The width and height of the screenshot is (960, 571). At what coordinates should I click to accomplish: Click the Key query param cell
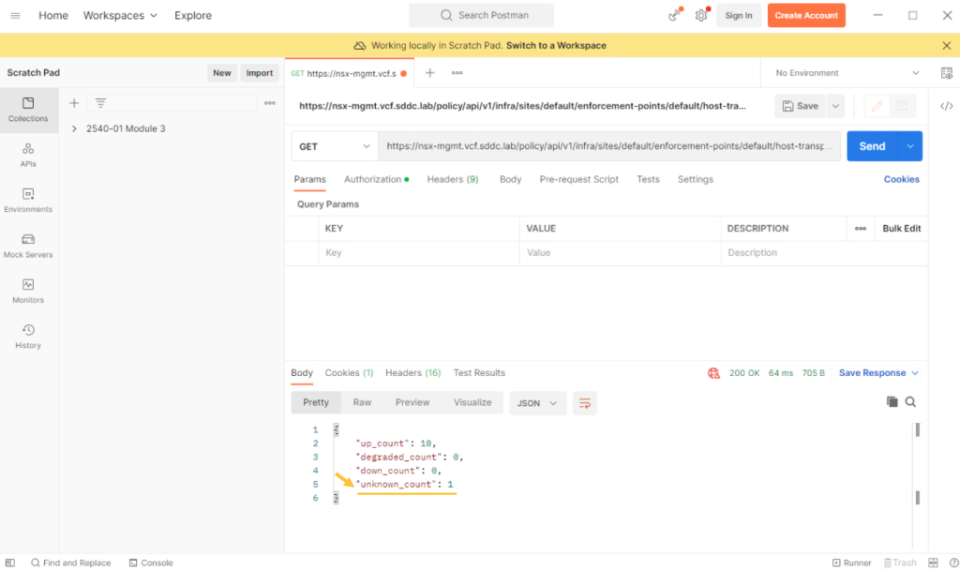click(419, 253)
